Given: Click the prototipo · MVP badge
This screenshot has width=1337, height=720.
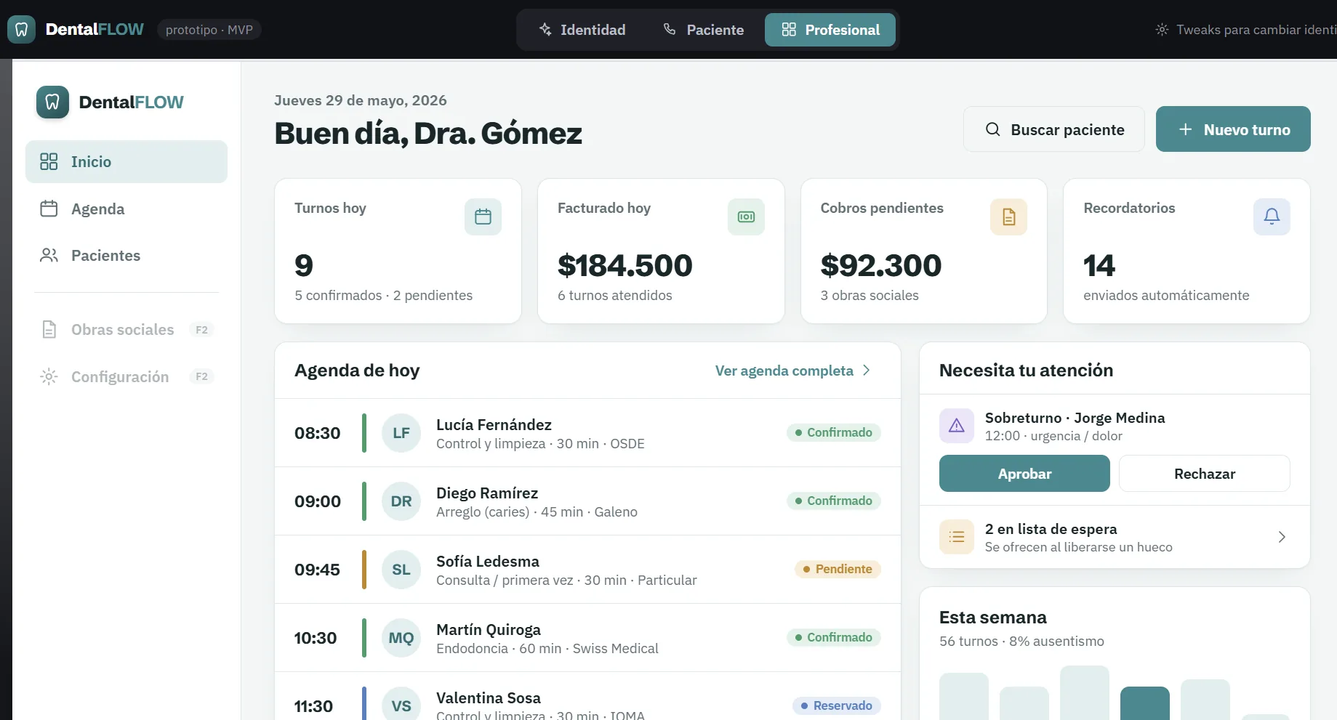Looking at the screenshot, I should (209, 30).
